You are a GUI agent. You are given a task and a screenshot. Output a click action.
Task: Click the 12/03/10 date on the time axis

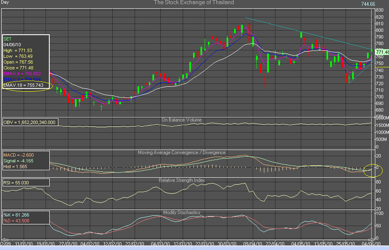pyautogui.click(x=183, y=244)
